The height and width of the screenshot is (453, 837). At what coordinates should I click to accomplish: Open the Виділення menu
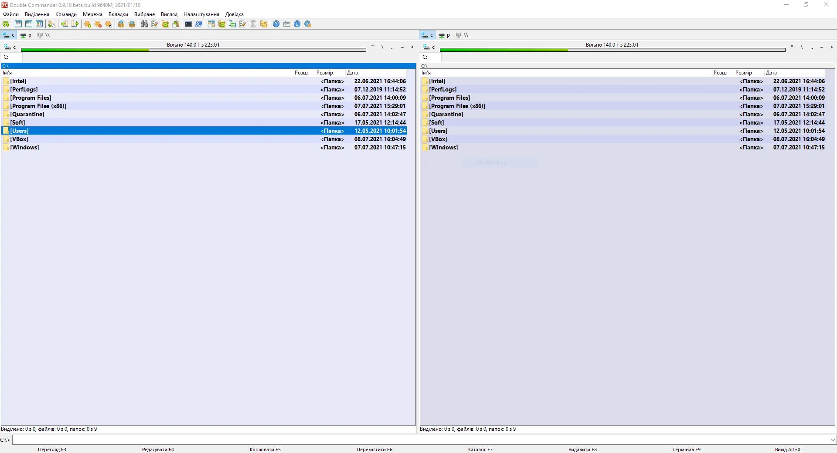[37, 14]
